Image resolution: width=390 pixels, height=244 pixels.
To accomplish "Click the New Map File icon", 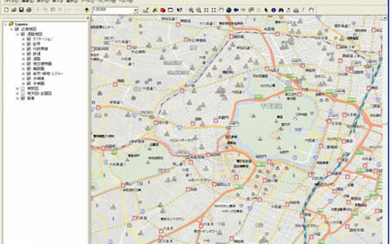I will click(7, 10).
